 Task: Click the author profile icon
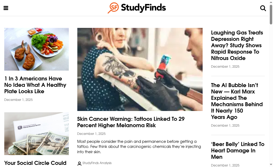[79, 163]
